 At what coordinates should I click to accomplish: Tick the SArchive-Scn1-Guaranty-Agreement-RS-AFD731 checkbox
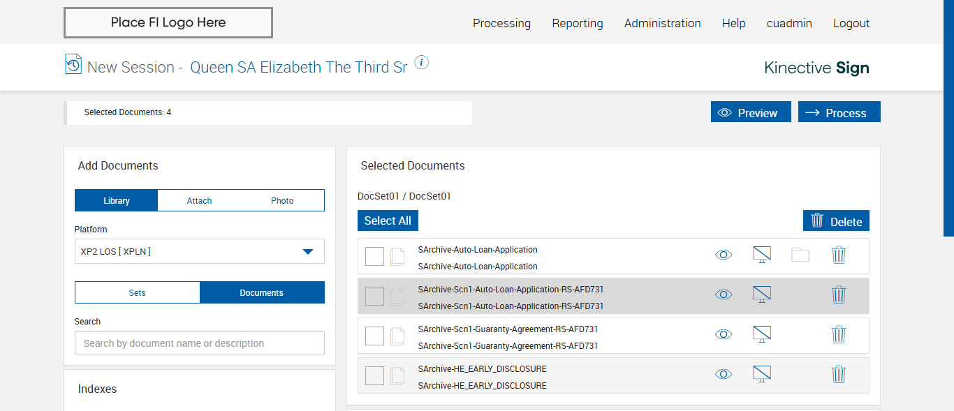374,336
